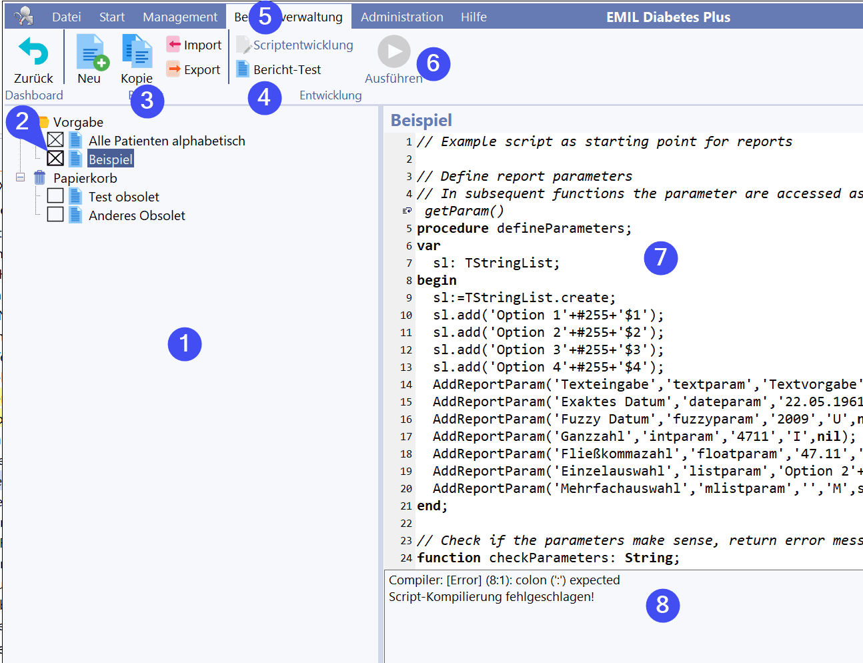The height and width of the screenshot is (663, 863).
Task: Click the Papierkorb trash bin icon
Action: coord(40,178)
